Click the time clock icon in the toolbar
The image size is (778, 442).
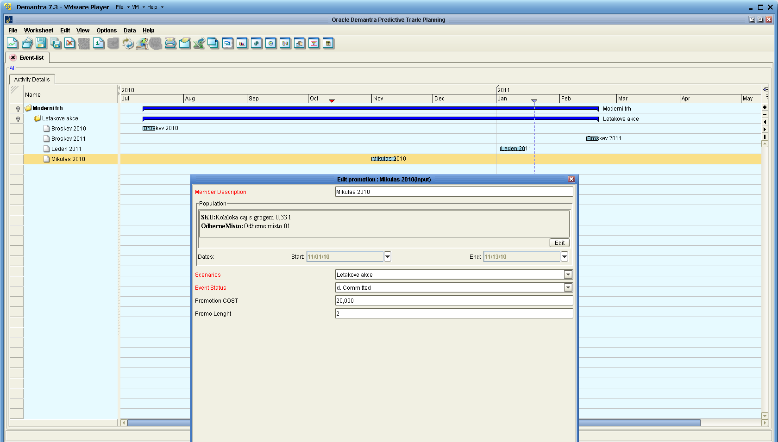[x=271, y=44]
